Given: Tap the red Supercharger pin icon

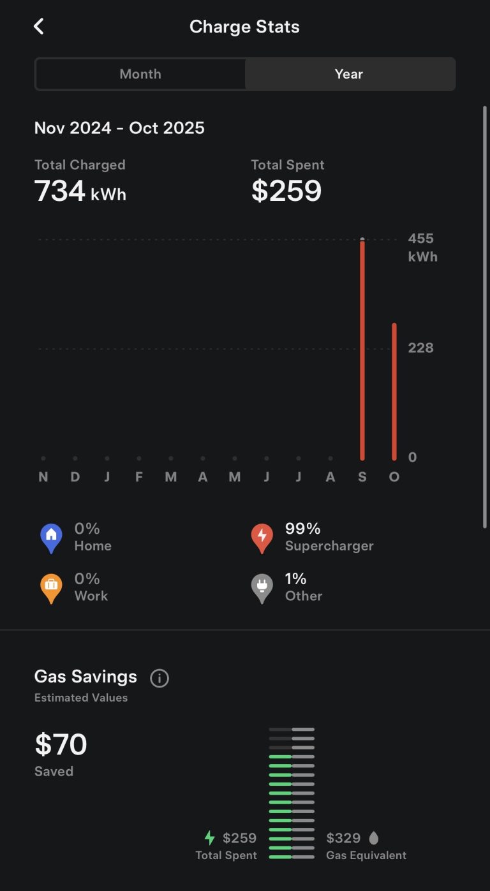Looking at the screenshot, I should pyautogui.click(x=262, y=538).
